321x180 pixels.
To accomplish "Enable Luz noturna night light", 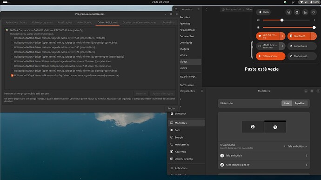I will [x=302, y=46].
